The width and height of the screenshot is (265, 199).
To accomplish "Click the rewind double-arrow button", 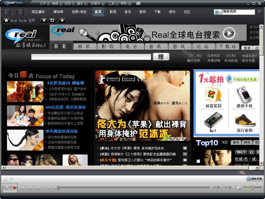I will [x=49, y=188].
